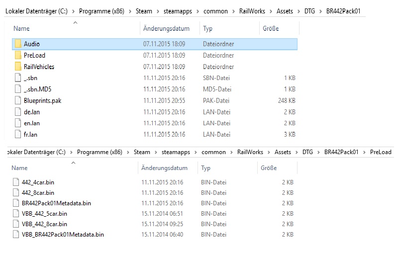
Task: Select the file name fr.lan
Action: (x=30, y=134)
